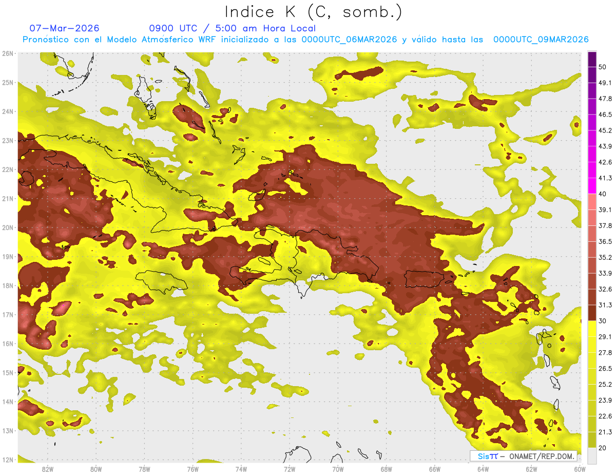This screenshot has height=476, width=616.
Task: Click the latitude axis label 12N
Action: pyautogui.click(x=8, y=460)
